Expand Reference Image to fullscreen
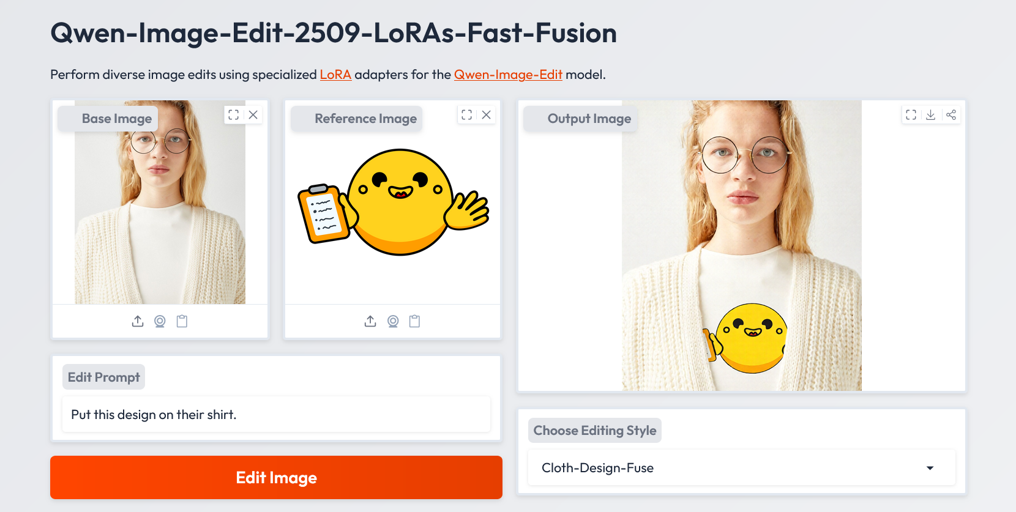Image resolution: width=1016 pixels, height=512 pixels. coord(466,115)
